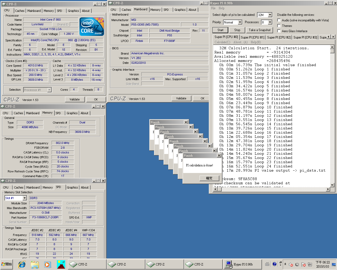Click the scroll-up arrow in the Hyper PI log
The height and width of the screenshot is (270, 337).
332,47
